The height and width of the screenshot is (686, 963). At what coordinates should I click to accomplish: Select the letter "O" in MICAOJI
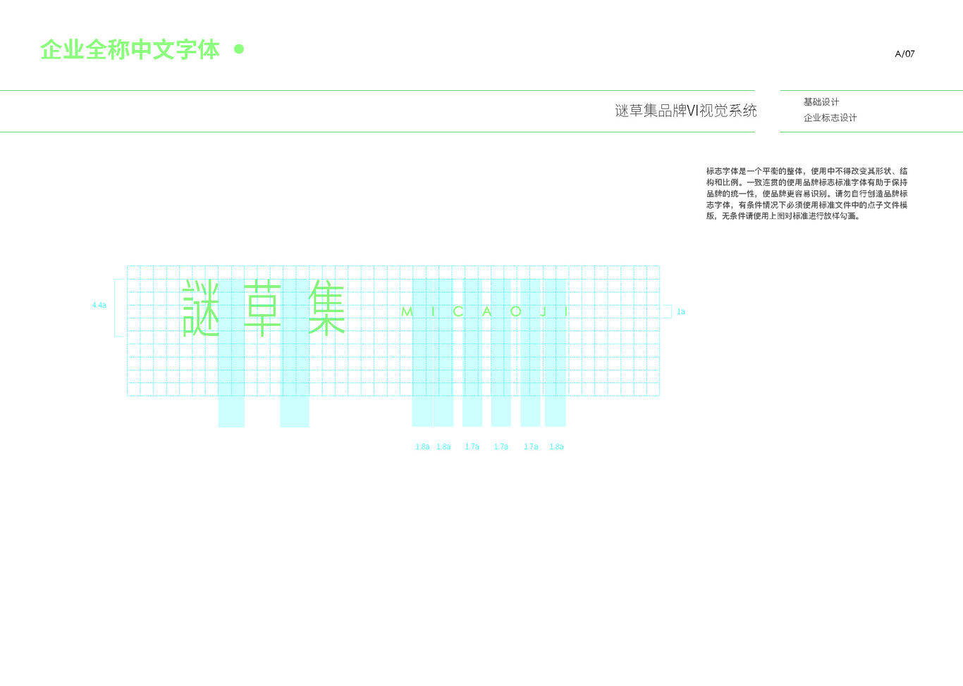click(516, 311)
